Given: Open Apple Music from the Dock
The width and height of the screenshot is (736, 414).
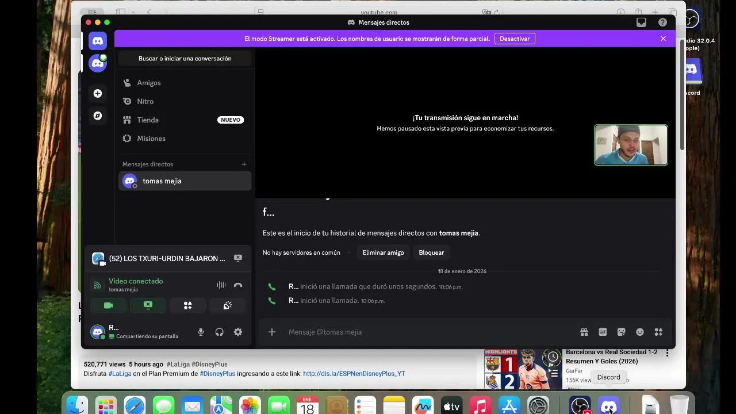Looking at the screenshot, I should [480, 407].
